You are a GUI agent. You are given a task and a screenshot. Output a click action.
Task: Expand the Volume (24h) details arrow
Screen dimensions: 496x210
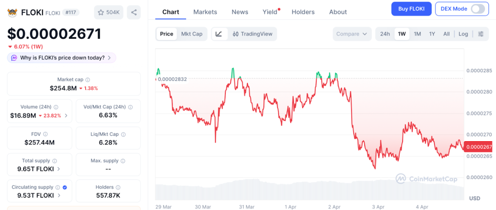[66, 115]
